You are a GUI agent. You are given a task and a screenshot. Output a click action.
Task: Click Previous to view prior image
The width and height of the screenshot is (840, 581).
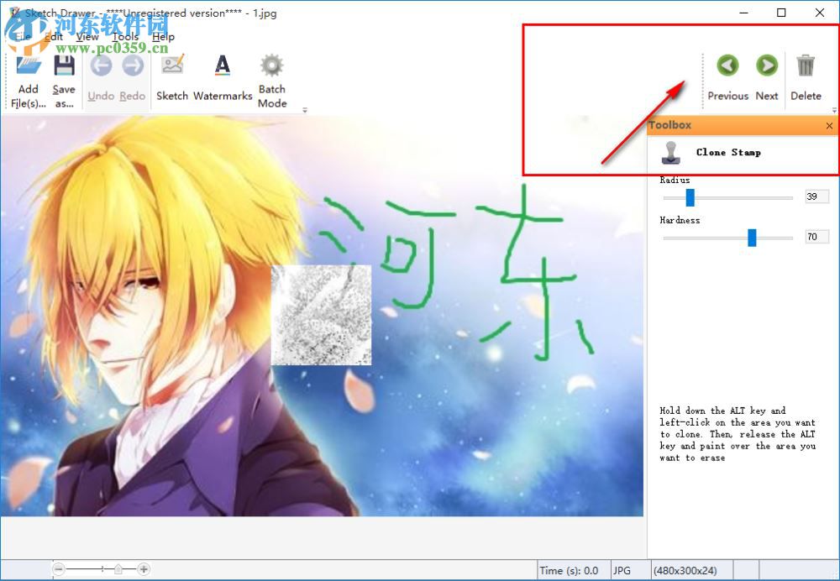point(727,65)
